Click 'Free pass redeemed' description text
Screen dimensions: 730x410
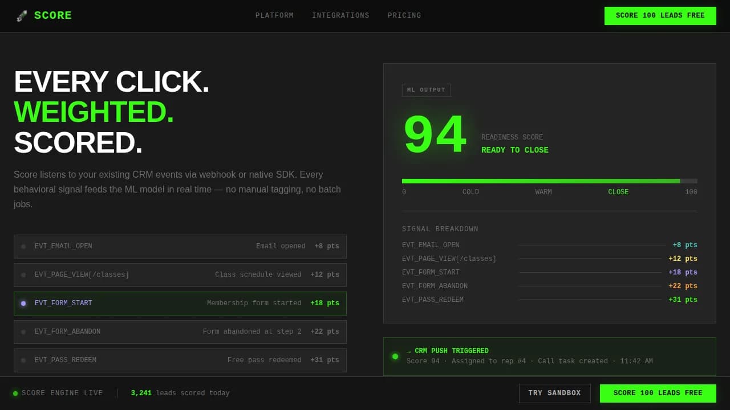265,360
